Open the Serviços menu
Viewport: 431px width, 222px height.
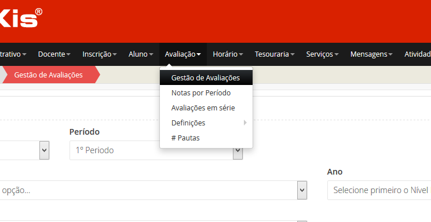(322, 54)
